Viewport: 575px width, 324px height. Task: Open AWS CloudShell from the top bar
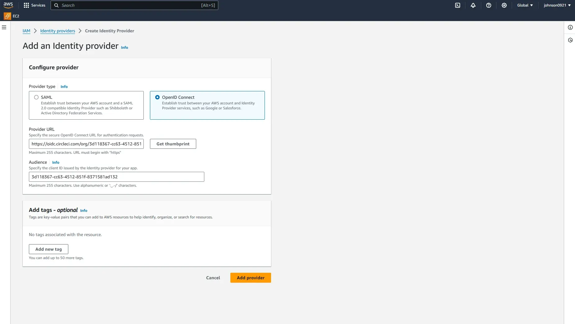point(457,5)
